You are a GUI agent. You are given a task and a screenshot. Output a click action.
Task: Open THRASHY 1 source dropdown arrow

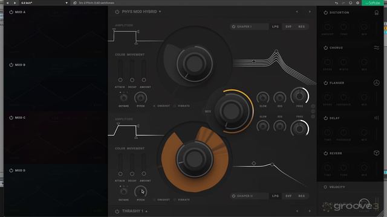[x=146, y=211]
